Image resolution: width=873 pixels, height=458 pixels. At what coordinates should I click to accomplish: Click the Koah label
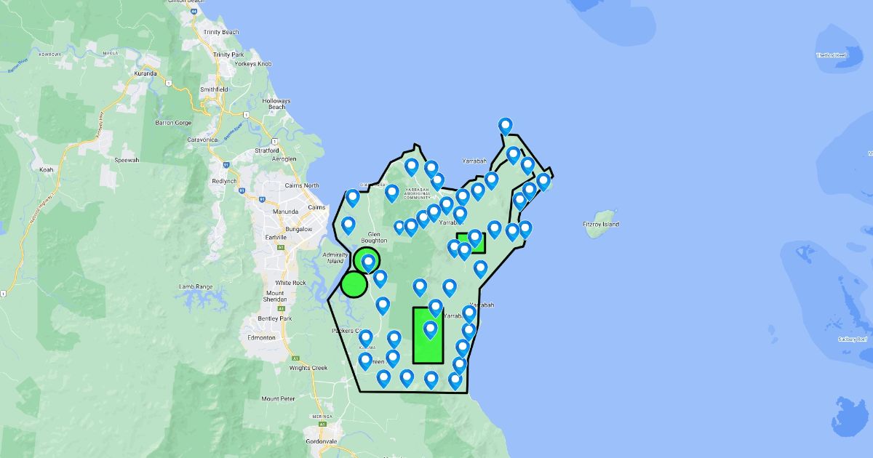(x=47, y=169)
